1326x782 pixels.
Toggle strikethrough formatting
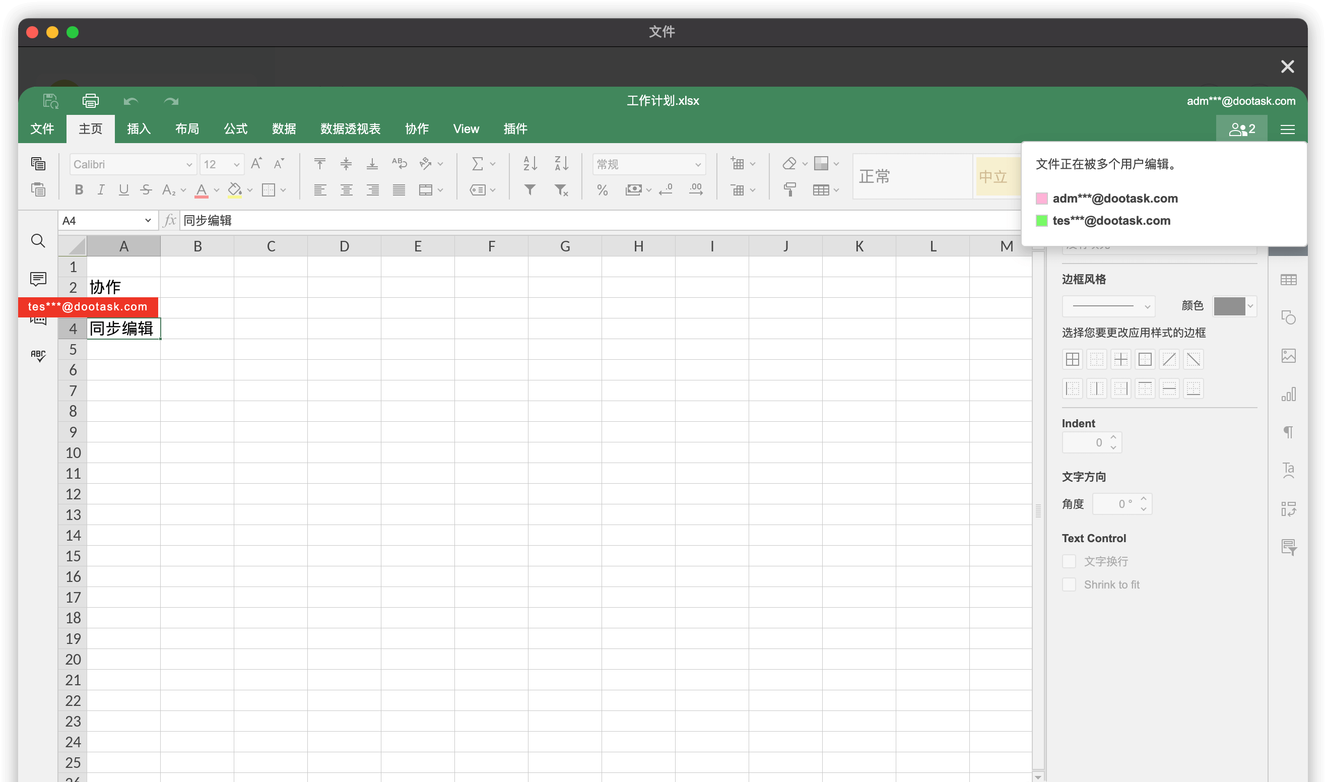click(146, 190)
